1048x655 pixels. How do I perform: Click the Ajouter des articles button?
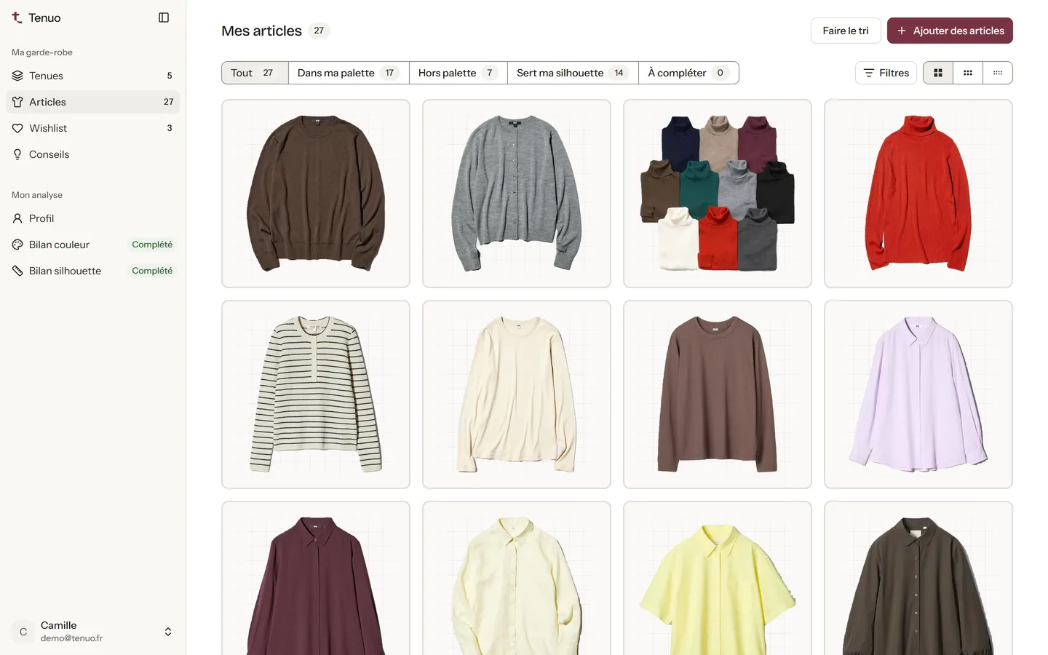click(x=950, y=31)
